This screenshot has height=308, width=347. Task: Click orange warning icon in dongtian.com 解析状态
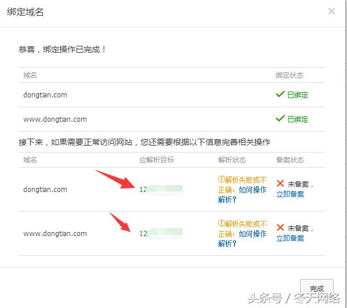(221, 179)
